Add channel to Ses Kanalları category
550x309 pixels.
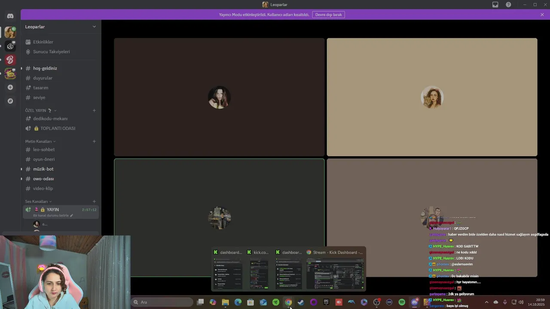click(94, 201)
